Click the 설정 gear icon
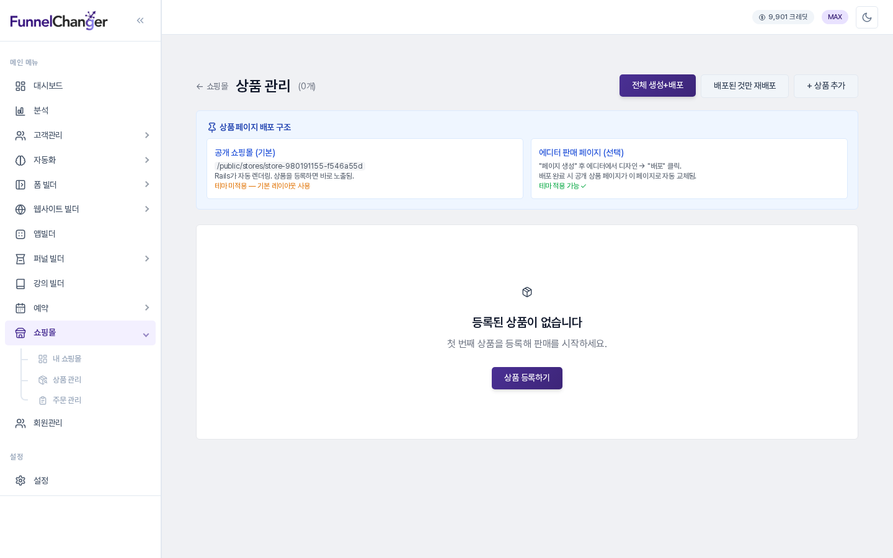The width and height of the screenshot is (893, 558). pyautogui.click(x=20, y=480)
